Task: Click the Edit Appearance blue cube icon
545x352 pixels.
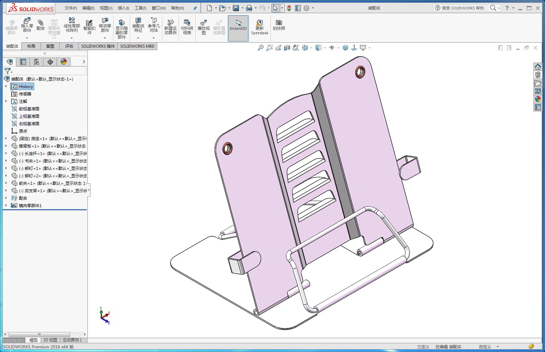Action: tap(345, 48)
